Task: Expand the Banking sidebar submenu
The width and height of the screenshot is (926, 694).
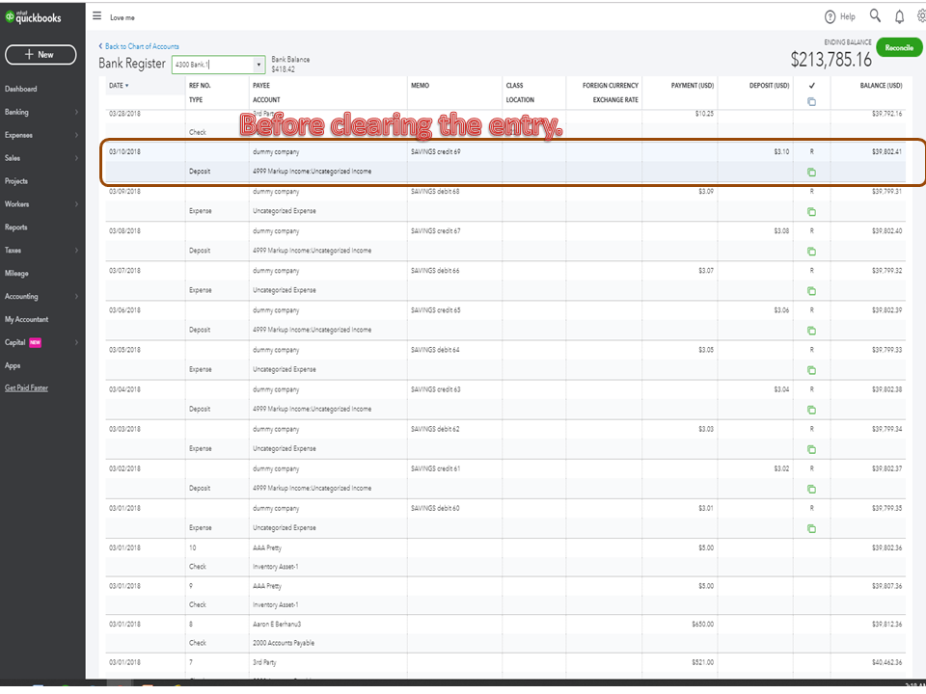Action: click(x=76, y=112)
